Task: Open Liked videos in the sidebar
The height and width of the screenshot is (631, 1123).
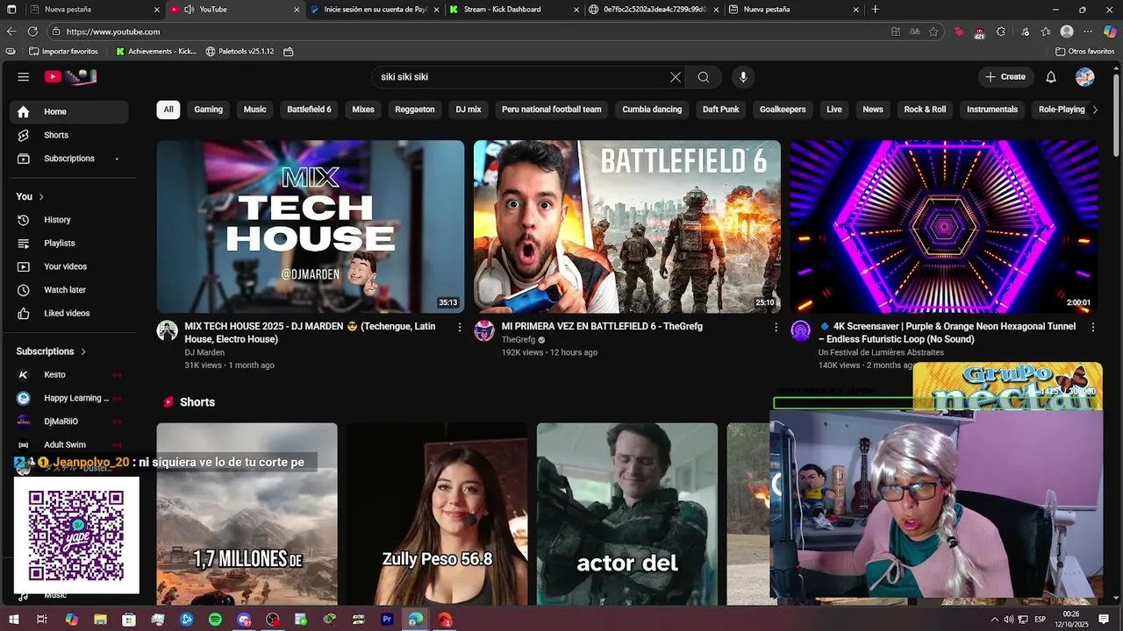Action: (69, 313)
